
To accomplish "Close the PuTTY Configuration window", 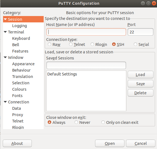I will tap(154, 3).
